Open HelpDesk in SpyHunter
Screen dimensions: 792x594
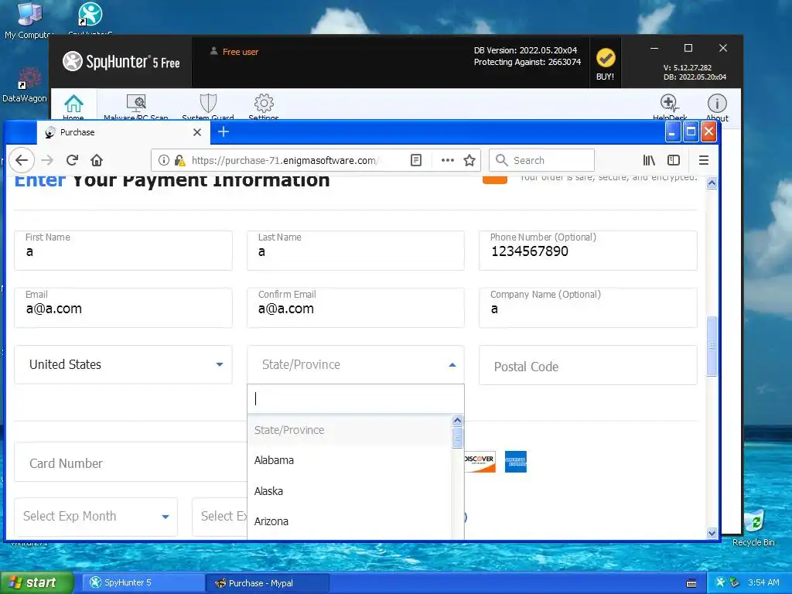670,107
